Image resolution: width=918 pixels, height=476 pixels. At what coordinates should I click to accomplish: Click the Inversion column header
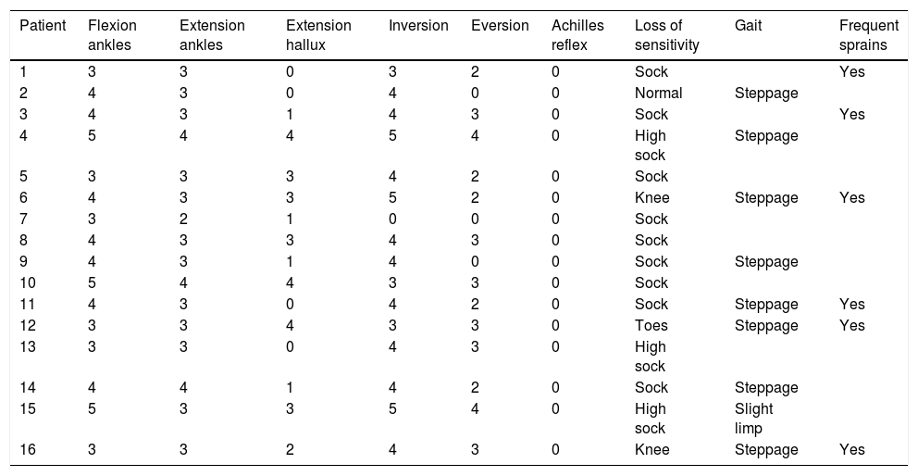click(418, 26)
